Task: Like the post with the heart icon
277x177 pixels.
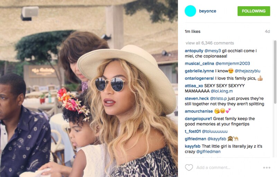Action: click(189, 167)
